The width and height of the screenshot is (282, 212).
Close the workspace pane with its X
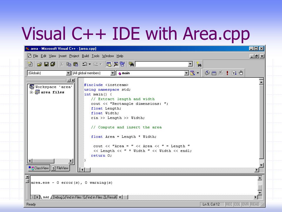click(x=73, y=80)
